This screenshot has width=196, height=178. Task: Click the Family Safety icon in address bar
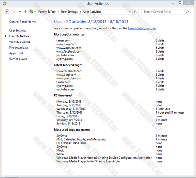(x=31, y=12)
